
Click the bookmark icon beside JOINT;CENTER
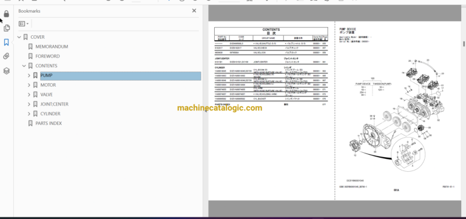coord(35,104)
